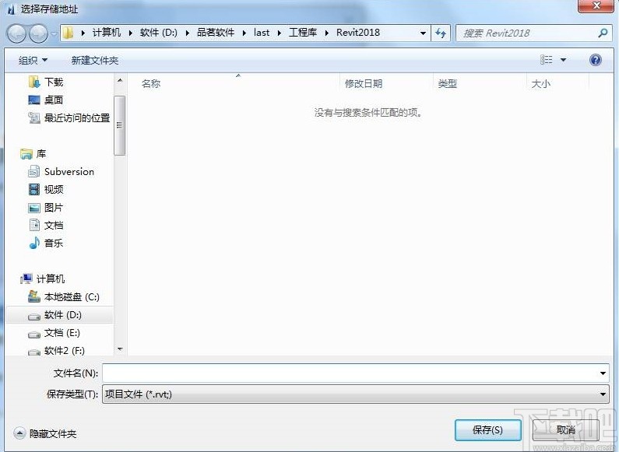Select 计算机 in navigation pane
This screenshot has height=452, width=619.
(51, 279)
